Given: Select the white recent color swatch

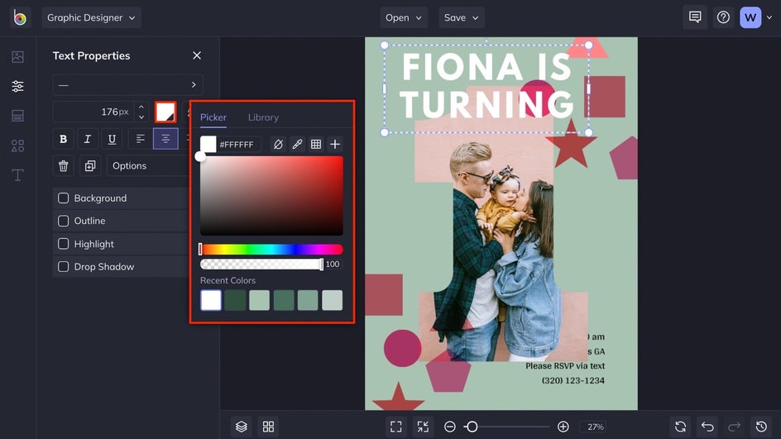Looking at the screenshot, I should (211, 301).
